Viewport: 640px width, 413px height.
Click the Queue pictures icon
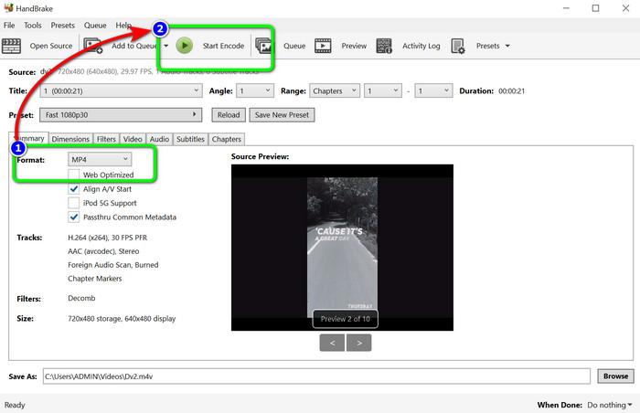[263, 46]
